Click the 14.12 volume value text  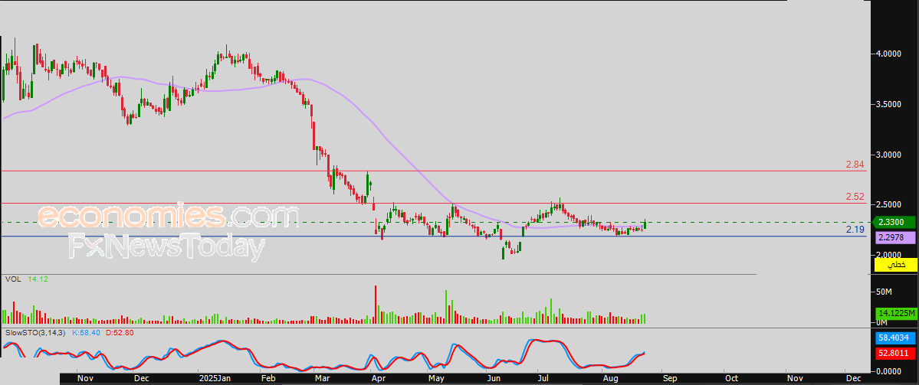pos(38,279)
